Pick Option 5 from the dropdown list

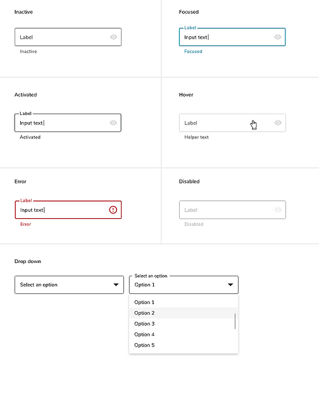(182, 345)
